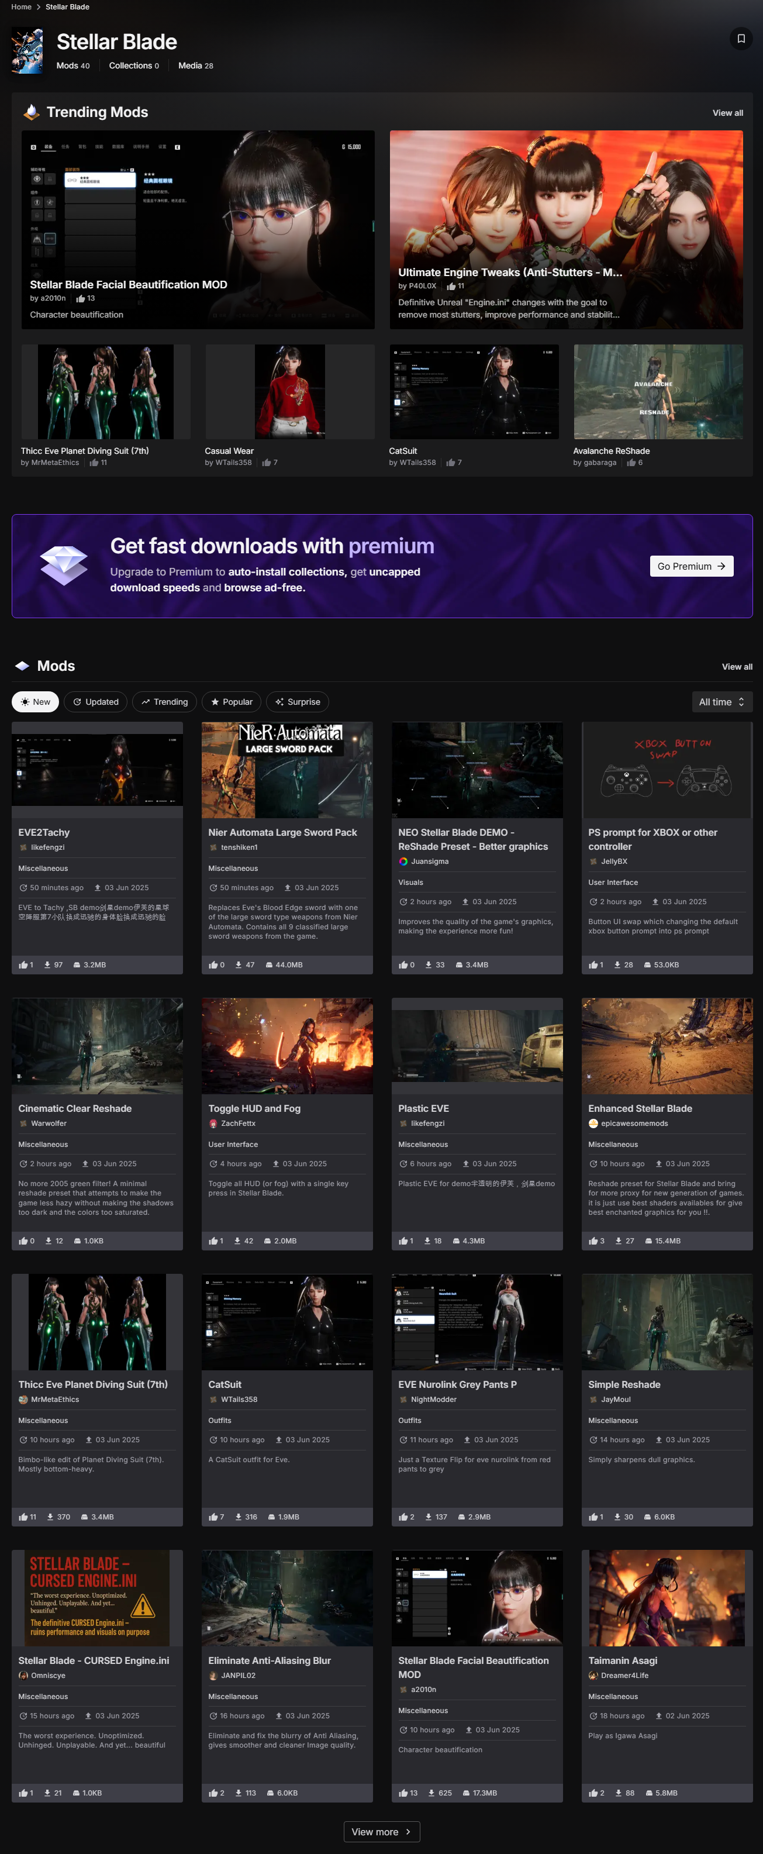Click the endorsement thumbs-up on Casual Wear
The image size is (763, 1854).
267,463
